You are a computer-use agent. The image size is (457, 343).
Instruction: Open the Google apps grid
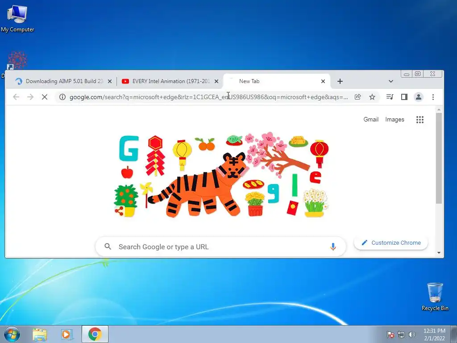(x=420, y=120)
